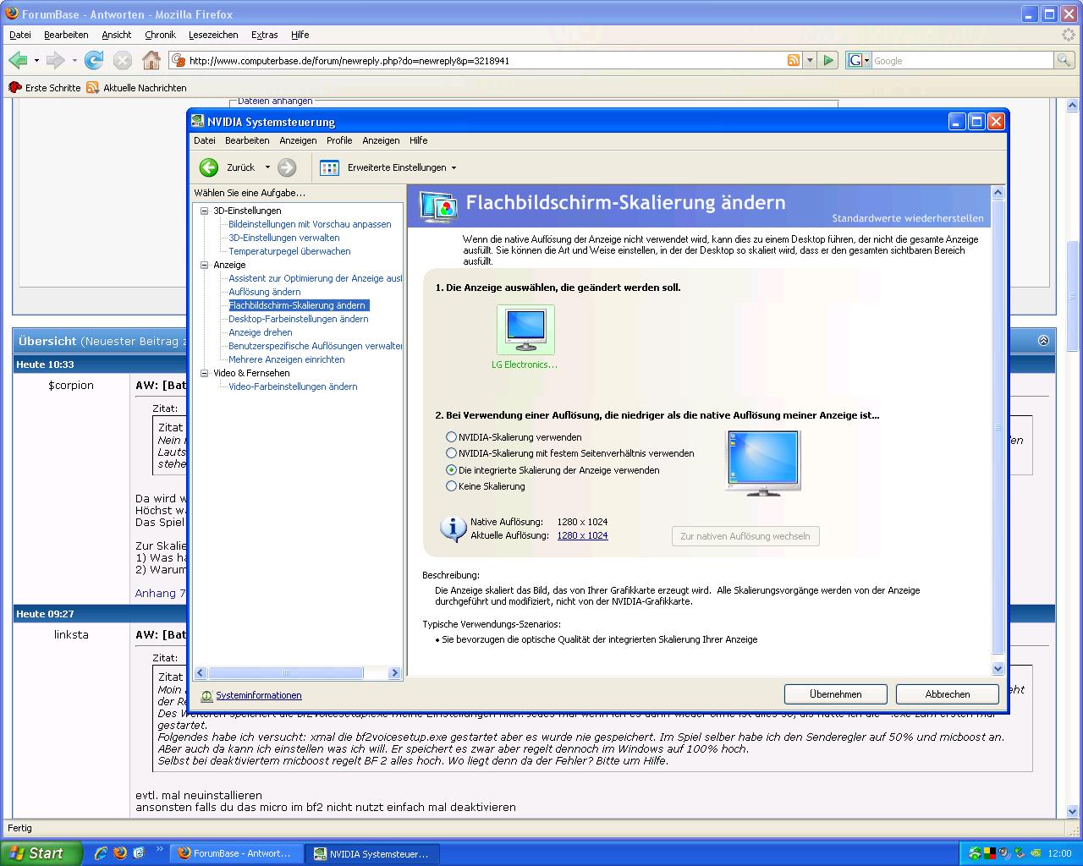Open Desktop-Farbeinstellungen ändern task
The width and height of the screenshot is (1083, 866).
[x=299, y=319]
